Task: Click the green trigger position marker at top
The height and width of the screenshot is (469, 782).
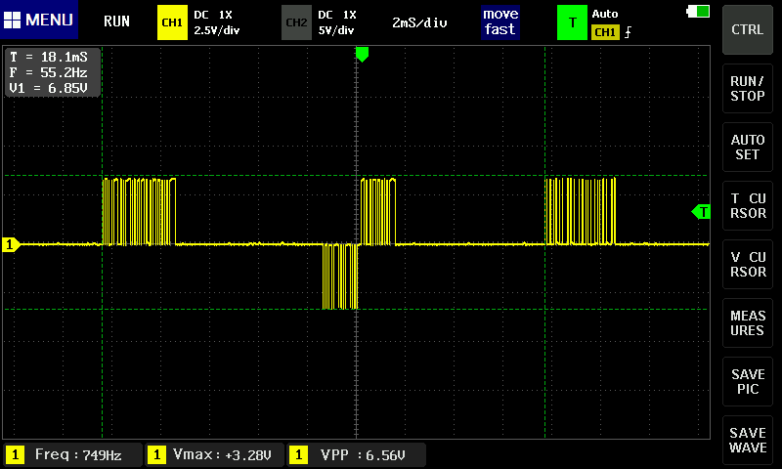Action: tap(362, 55)
